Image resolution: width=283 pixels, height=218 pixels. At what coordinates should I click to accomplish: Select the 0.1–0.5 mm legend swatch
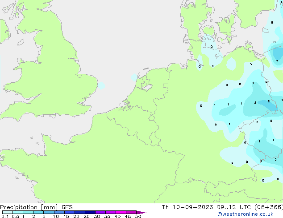(x=8, y=212)
